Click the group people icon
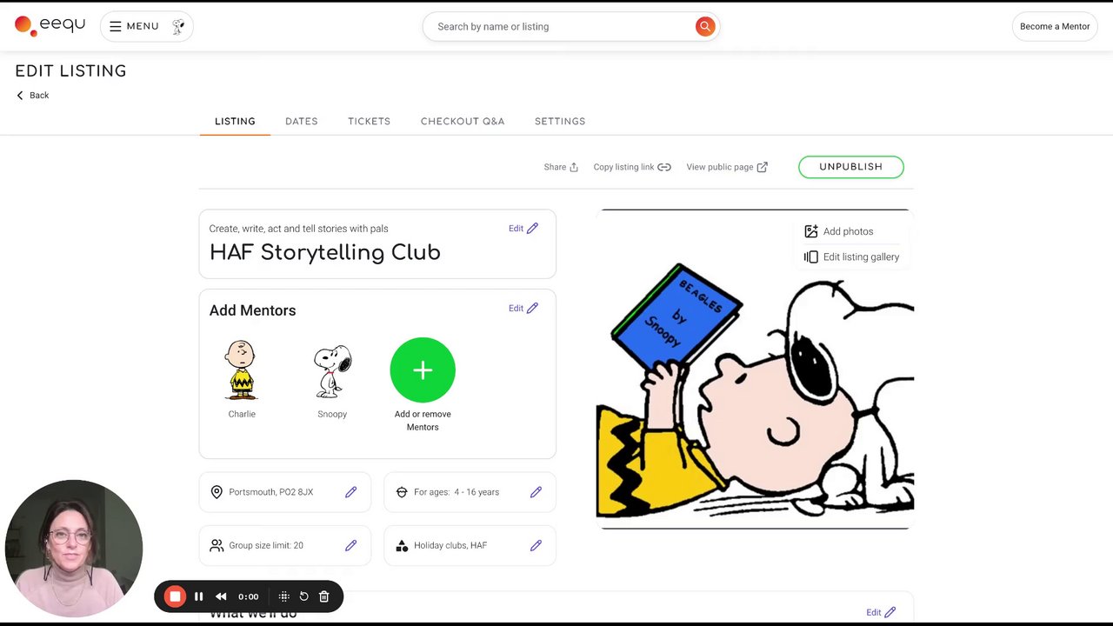 point(217,545)
